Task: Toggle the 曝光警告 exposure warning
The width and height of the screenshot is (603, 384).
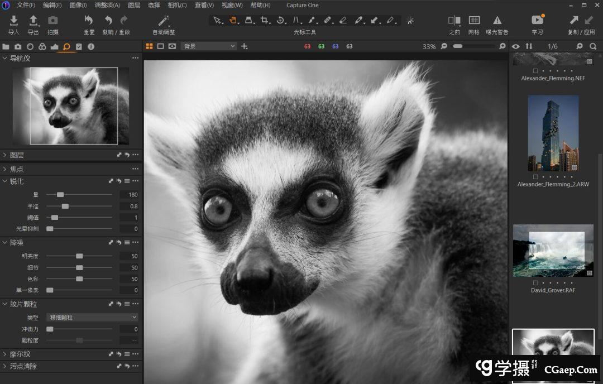Action: click(497, 21)
